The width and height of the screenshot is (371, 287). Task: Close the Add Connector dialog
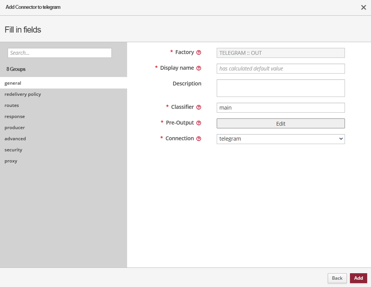click(363, 7)
